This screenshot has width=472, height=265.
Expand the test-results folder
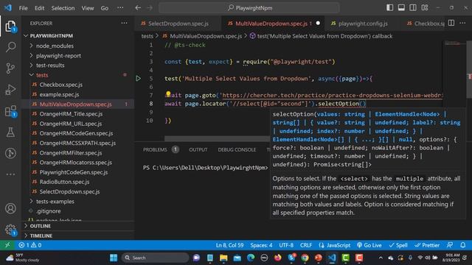(50, 66)
